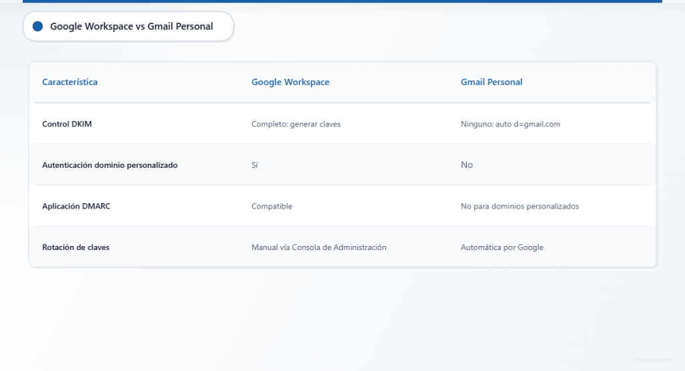The image size is (685, 371).
Task: Click the blue dot beside the title
Action: tap(38, 27)
